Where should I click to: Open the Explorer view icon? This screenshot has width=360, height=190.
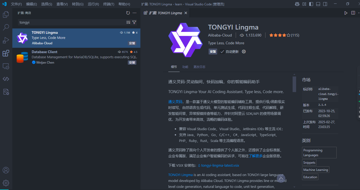point(6,14)
